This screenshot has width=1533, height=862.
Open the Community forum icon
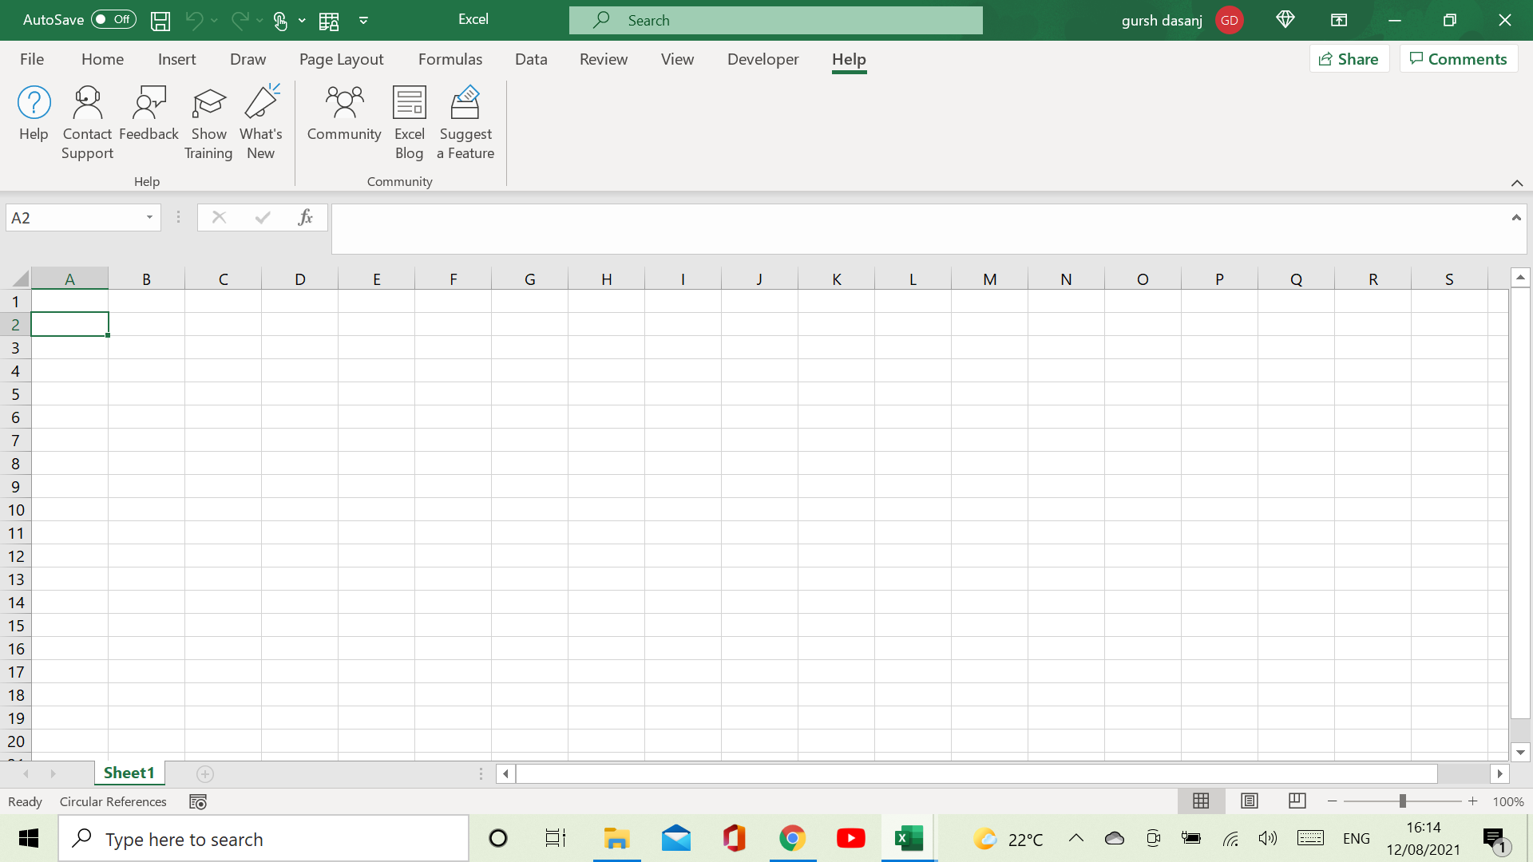point(344,104)
